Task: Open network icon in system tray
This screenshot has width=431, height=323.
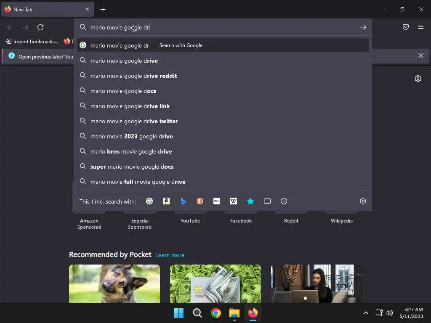Action: tap(379, 313)
